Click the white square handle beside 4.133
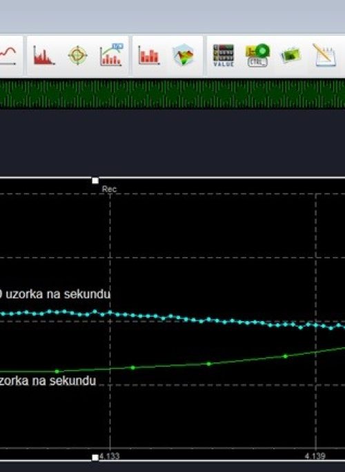Screen dimensions: 345x472 click(x=95, y=458)
